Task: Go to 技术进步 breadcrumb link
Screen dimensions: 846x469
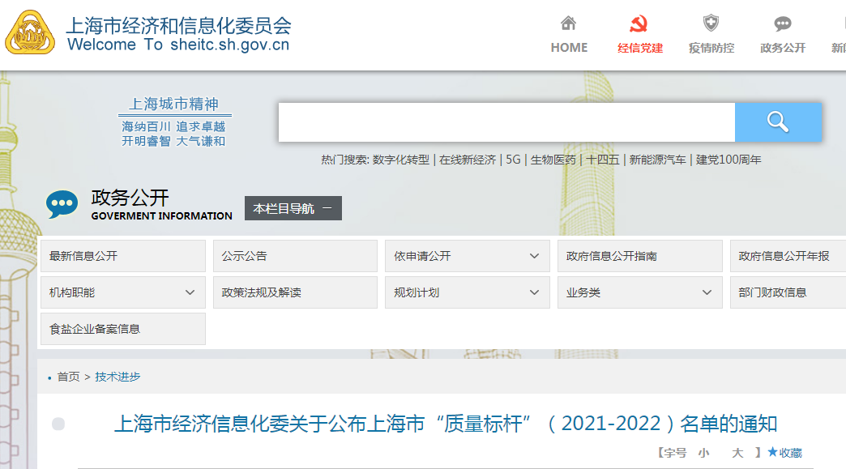Action: [x=117, y=377]
